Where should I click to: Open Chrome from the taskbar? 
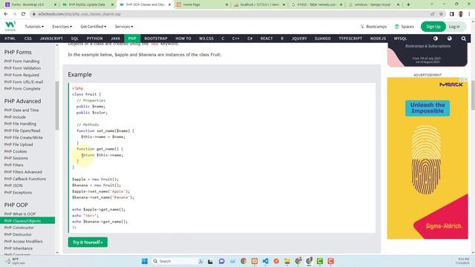click(243, 261)
